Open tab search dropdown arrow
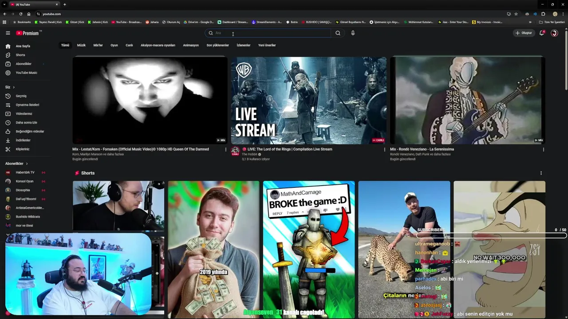The height and width of the screenshot is (319, 568). 4,4
